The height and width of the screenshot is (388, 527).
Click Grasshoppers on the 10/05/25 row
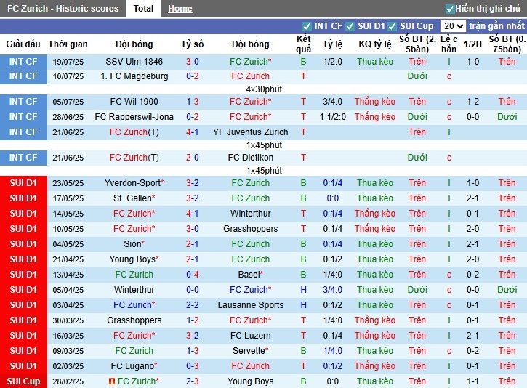click(x=250, y=229)
